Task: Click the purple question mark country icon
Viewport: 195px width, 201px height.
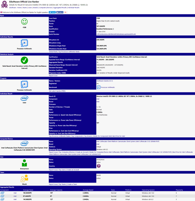Action: [99, 166]
